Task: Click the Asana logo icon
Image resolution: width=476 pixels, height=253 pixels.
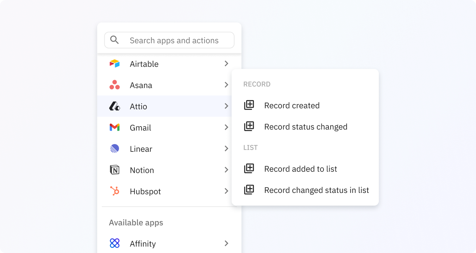Action: point(115,85)
